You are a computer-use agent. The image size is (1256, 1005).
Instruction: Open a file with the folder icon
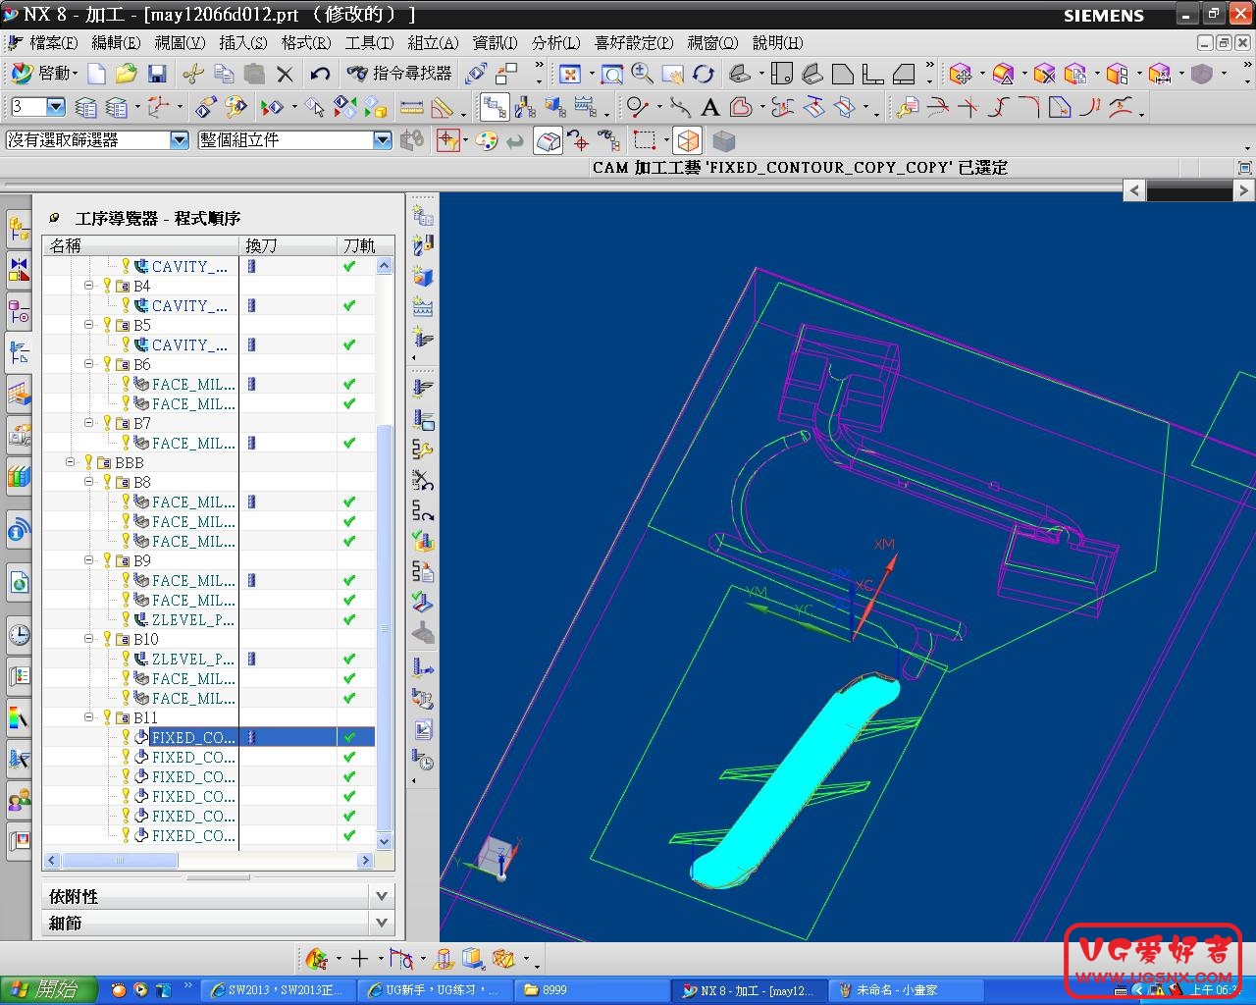126,74
